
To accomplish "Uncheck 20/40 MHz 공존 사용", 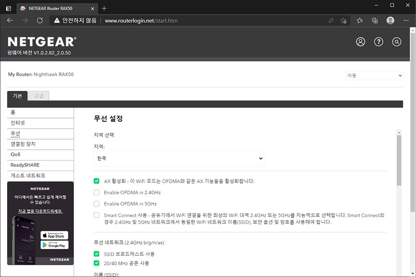I will [x=97, y=263].
